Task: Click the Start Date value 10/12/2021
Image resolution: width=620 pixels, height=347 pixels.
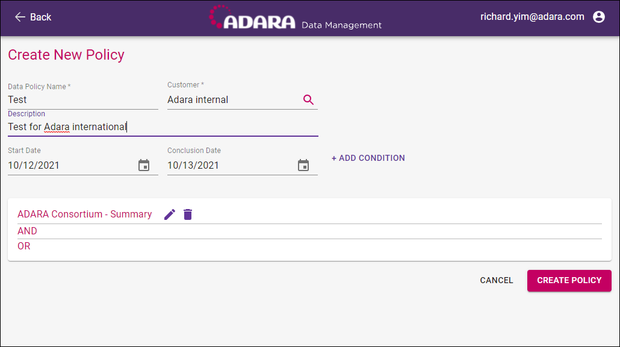Action: pyautogui.click(x=34, y=166)
